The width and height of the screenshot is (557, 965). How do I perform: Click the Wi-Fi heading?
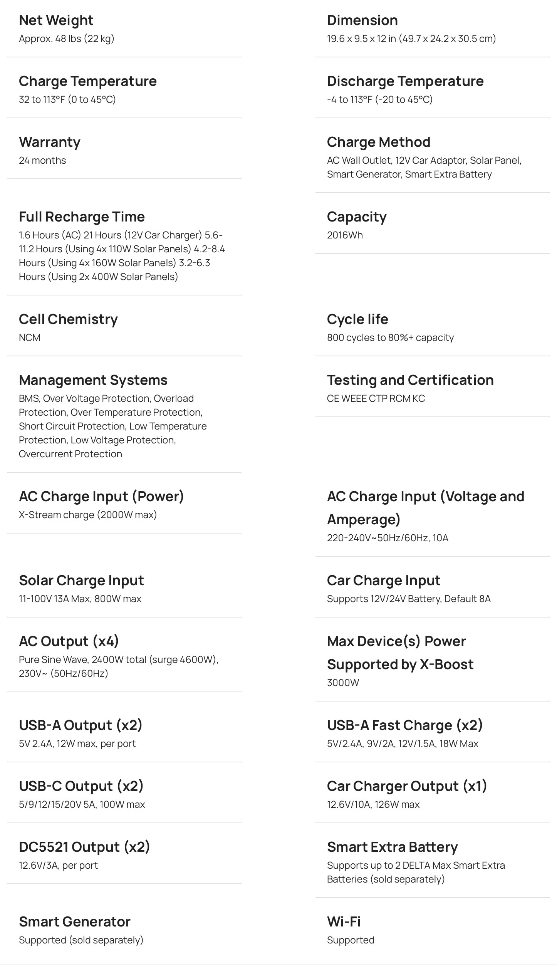pos(344,922)
